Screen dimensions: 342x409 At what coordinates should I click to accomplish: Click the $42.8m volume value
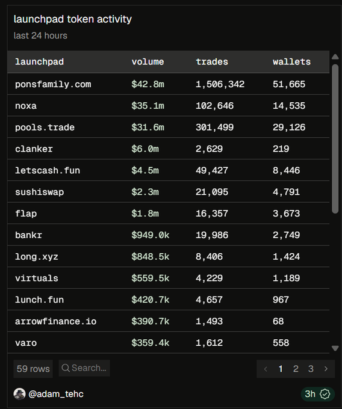pos(148,84)
